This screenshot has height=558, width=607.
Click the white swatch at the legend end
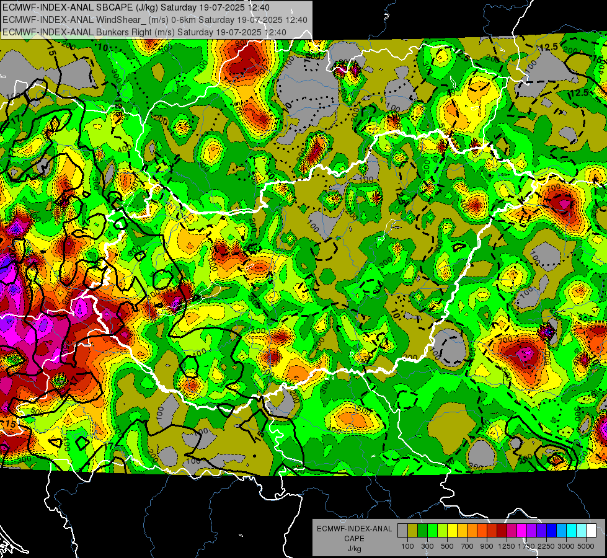pyautogui.click(x=591, y=531)
